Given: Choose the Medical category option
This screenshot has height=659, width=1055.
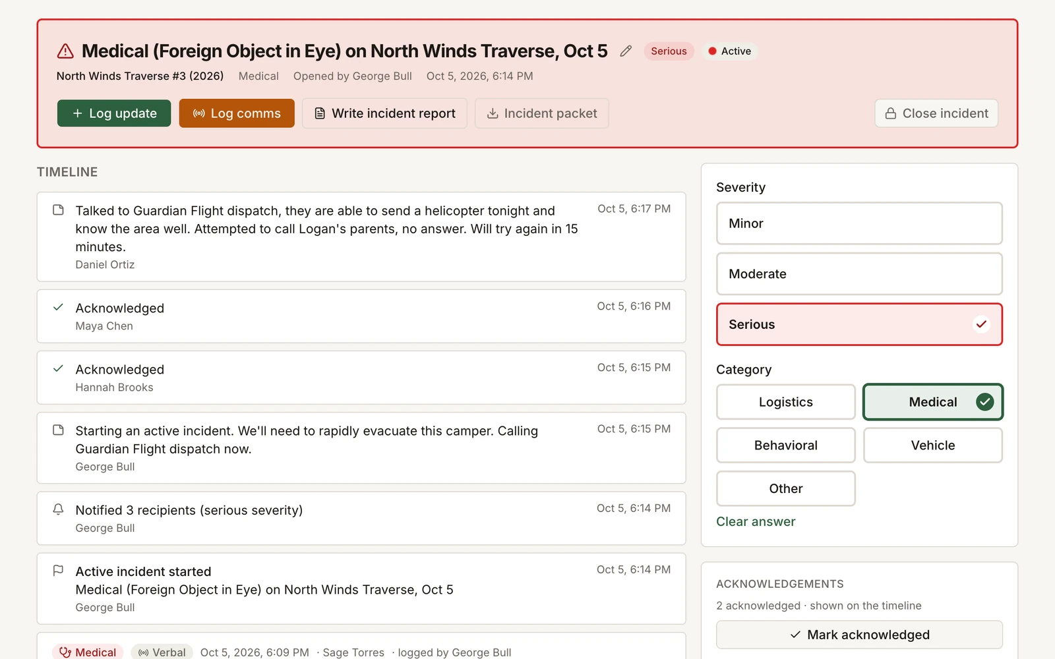Looking at the screenshot, I should coord(933,402).
